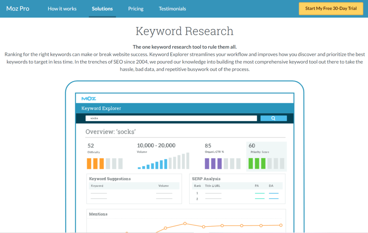Click the Organic CTR % label
368x233 pixels.
click(x=214, y=152)
